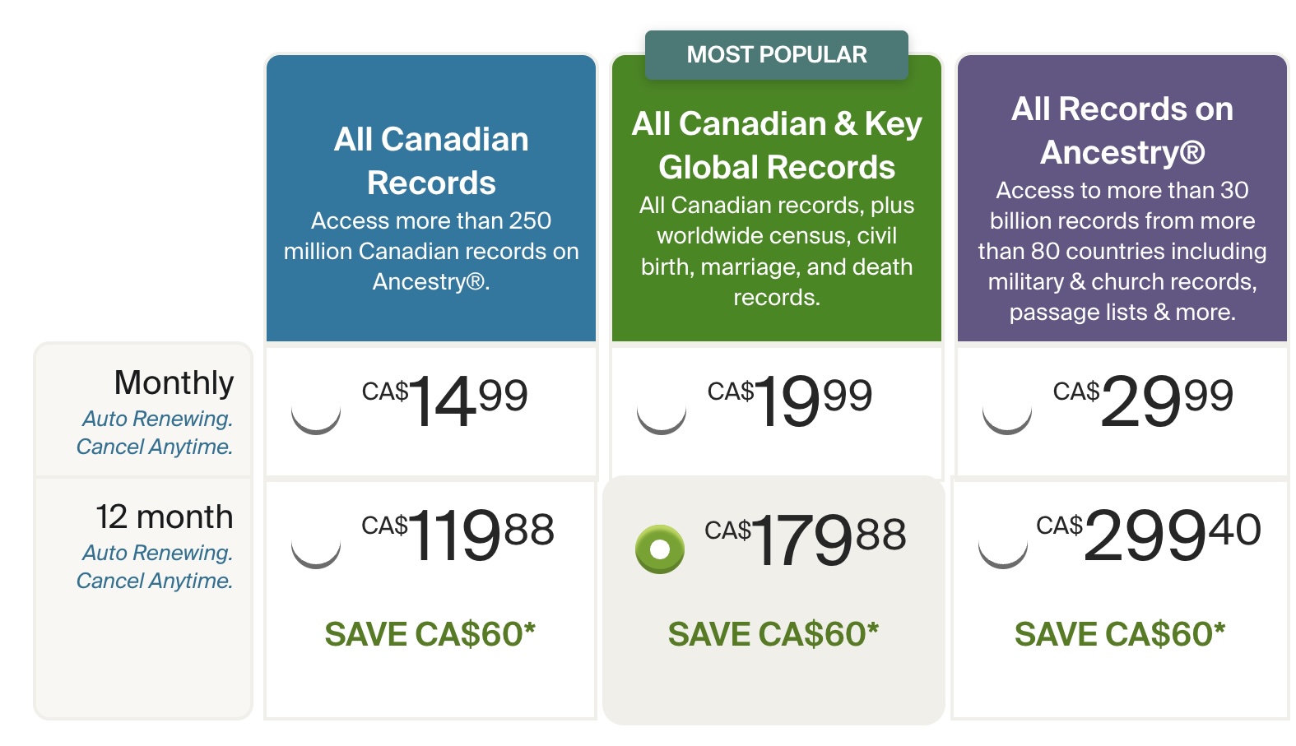Click the CA$29.99 monthly price
Screen dimensions: 1296x746
[x=1144, y=401]
